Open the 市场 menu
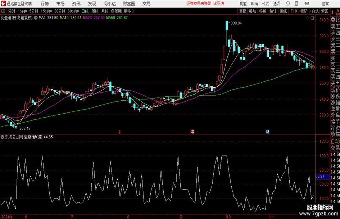 tap(60, 4)
